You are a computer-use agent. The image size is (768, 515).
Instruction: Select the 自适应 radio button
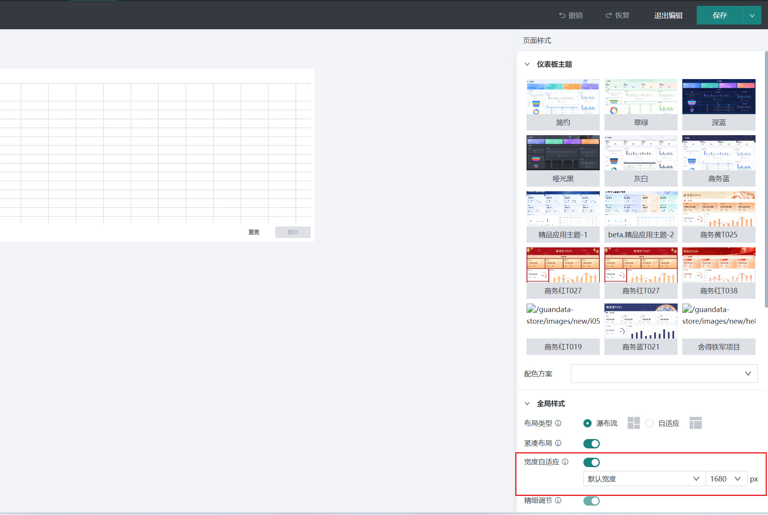coord(649,423)
